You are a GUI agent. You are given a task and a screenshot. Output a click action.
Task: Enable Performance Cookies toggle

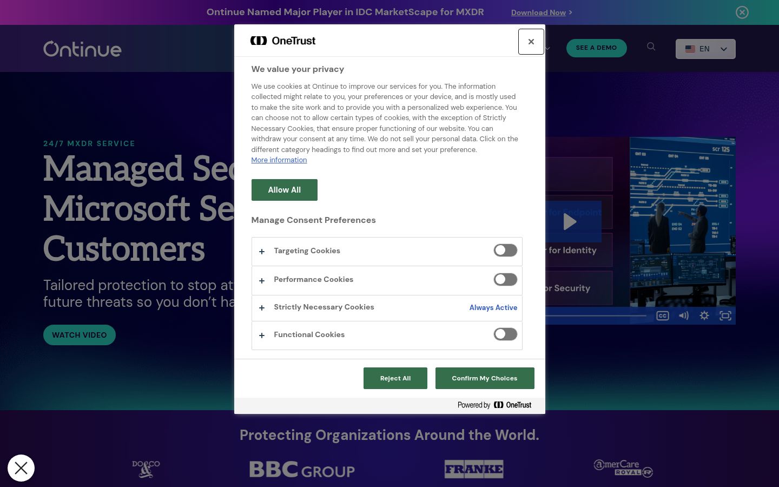[505, 280]
